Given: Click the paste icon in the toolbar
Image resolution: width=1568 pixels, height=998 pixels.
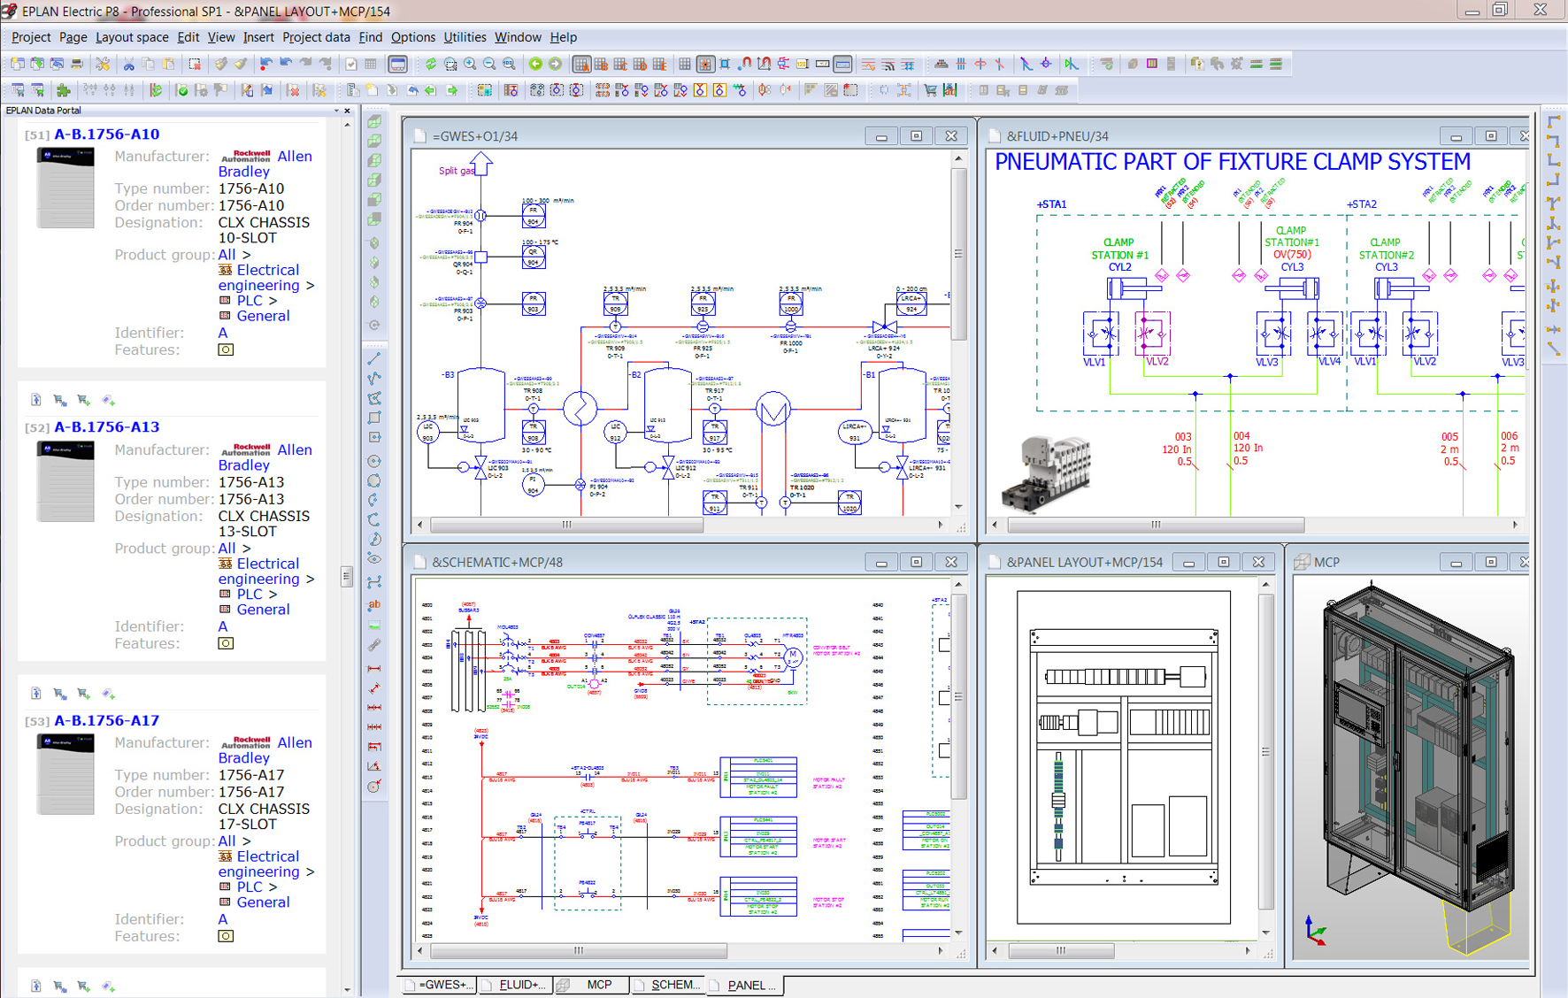Looking at the screenshot, I should [x=168, y=64].
